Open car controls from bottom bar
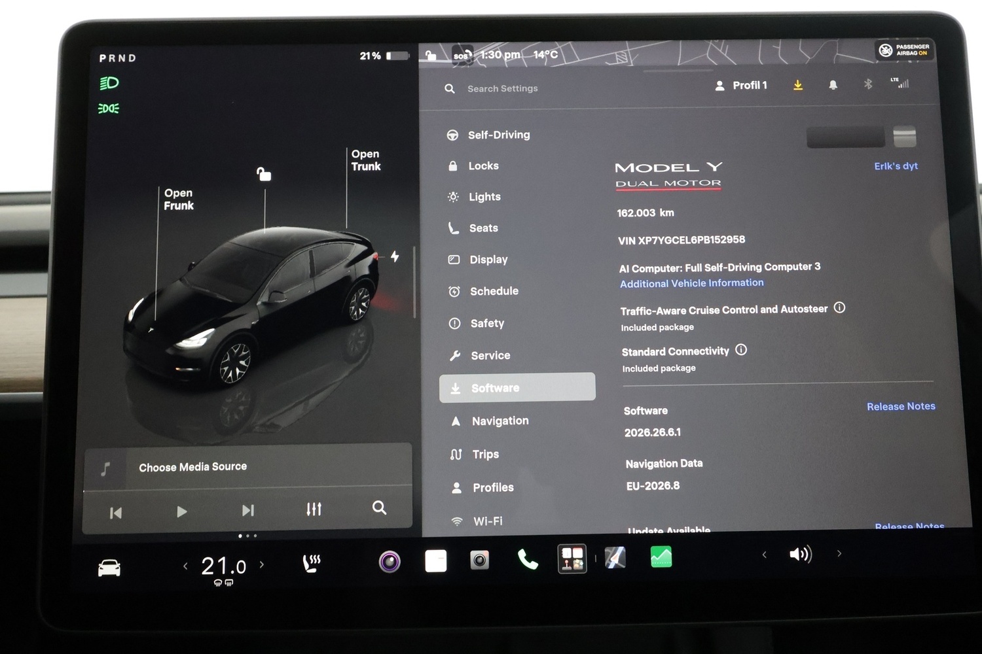Viewport: 982px width, 654px height. pyautogui.click(x=109, y=568)
